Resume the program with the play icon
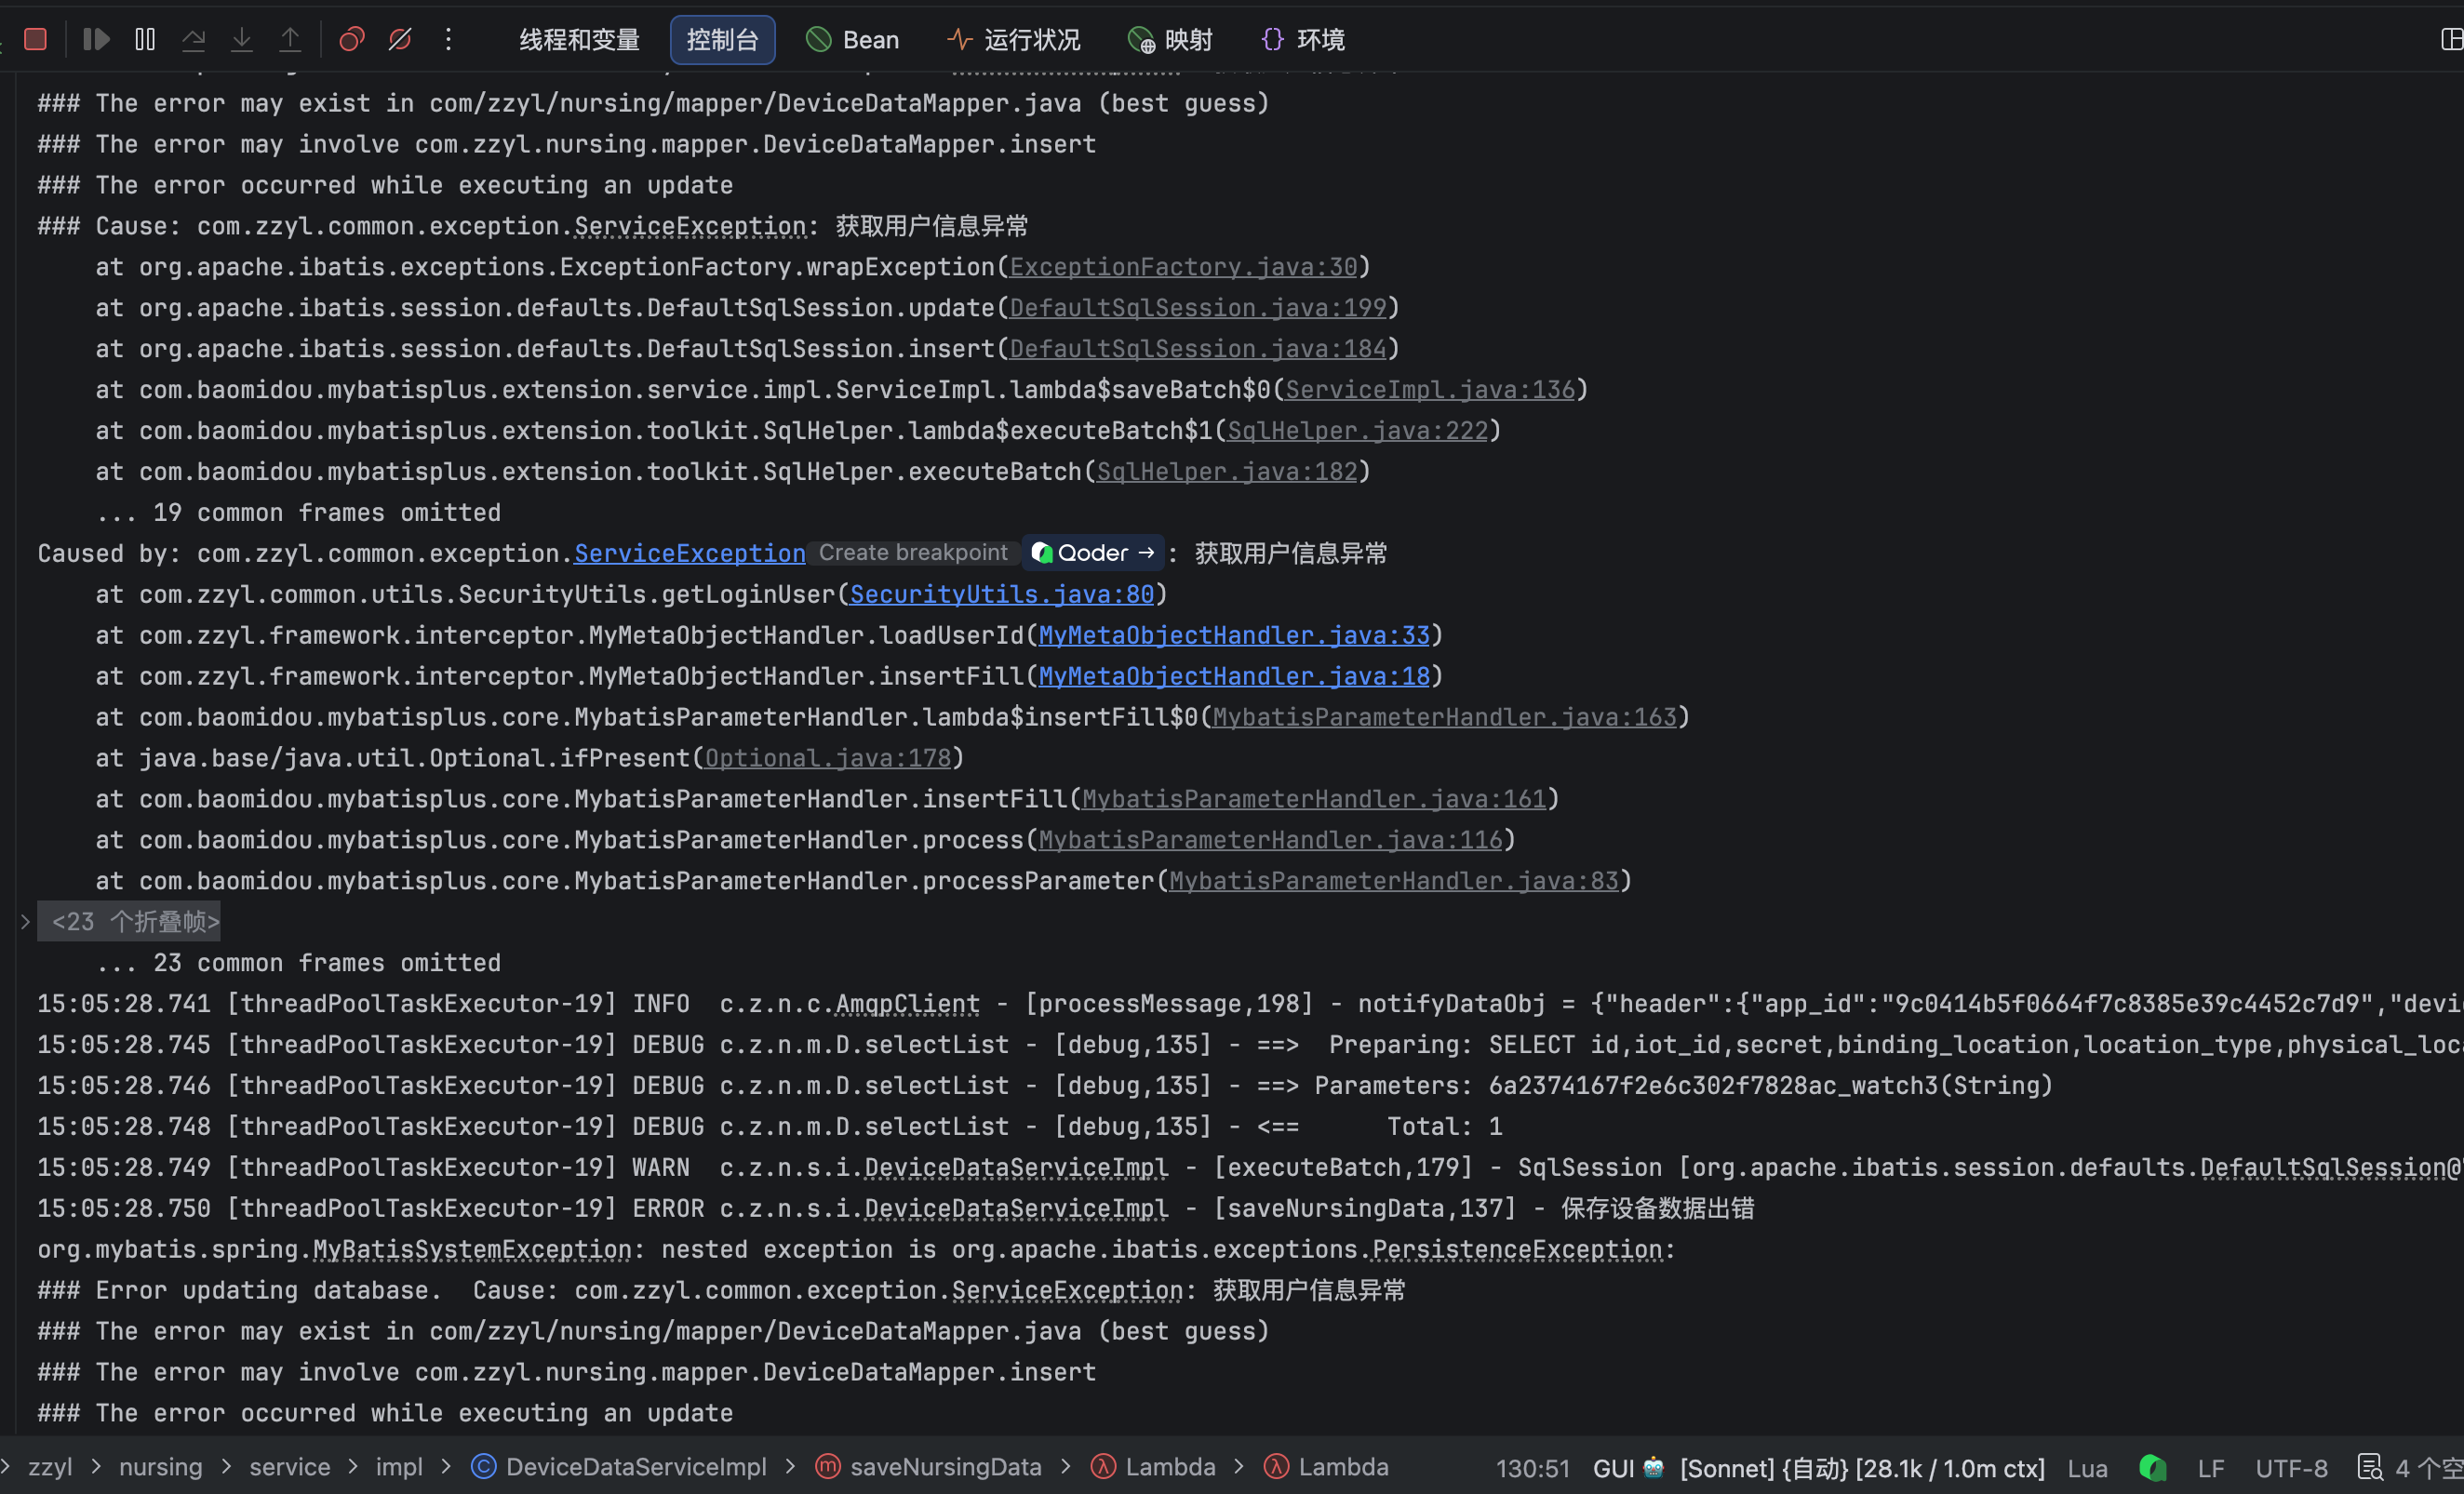Screen dimensions: 2464x1494 pyautogui.click(x=96, y=39)
